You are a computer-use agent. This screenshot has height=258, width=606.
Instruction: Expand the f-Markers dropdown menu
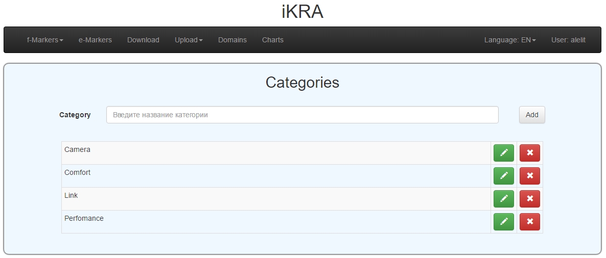click(x=45, y=40)
